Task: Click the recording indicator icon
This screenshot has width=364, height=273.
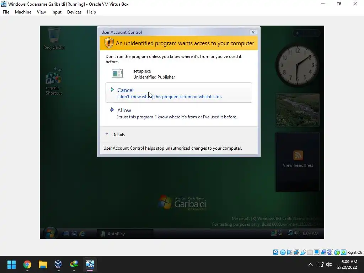Action: pos(323,252)
